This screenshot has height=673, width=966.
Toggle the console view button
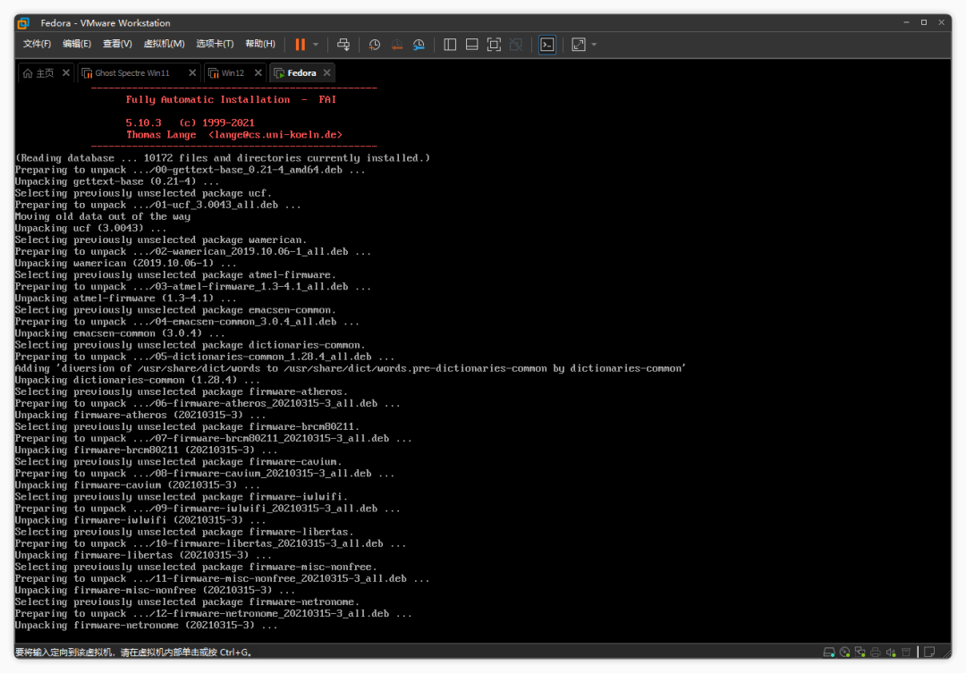[547, 44]
